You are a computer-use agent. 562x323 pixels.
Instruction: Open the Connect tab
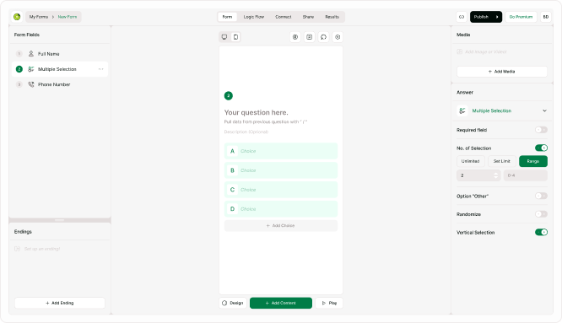(x=284, y=17)
